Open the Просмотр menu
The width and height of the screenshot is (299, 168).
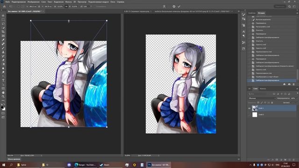pos(82,2)
